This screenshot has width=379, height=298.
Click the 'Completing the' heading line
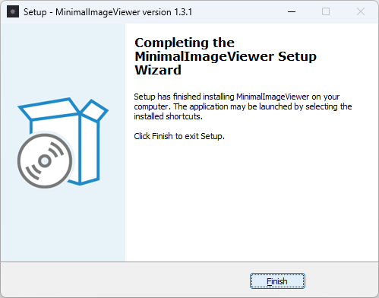pyautogui.click(x=185, y=43)
